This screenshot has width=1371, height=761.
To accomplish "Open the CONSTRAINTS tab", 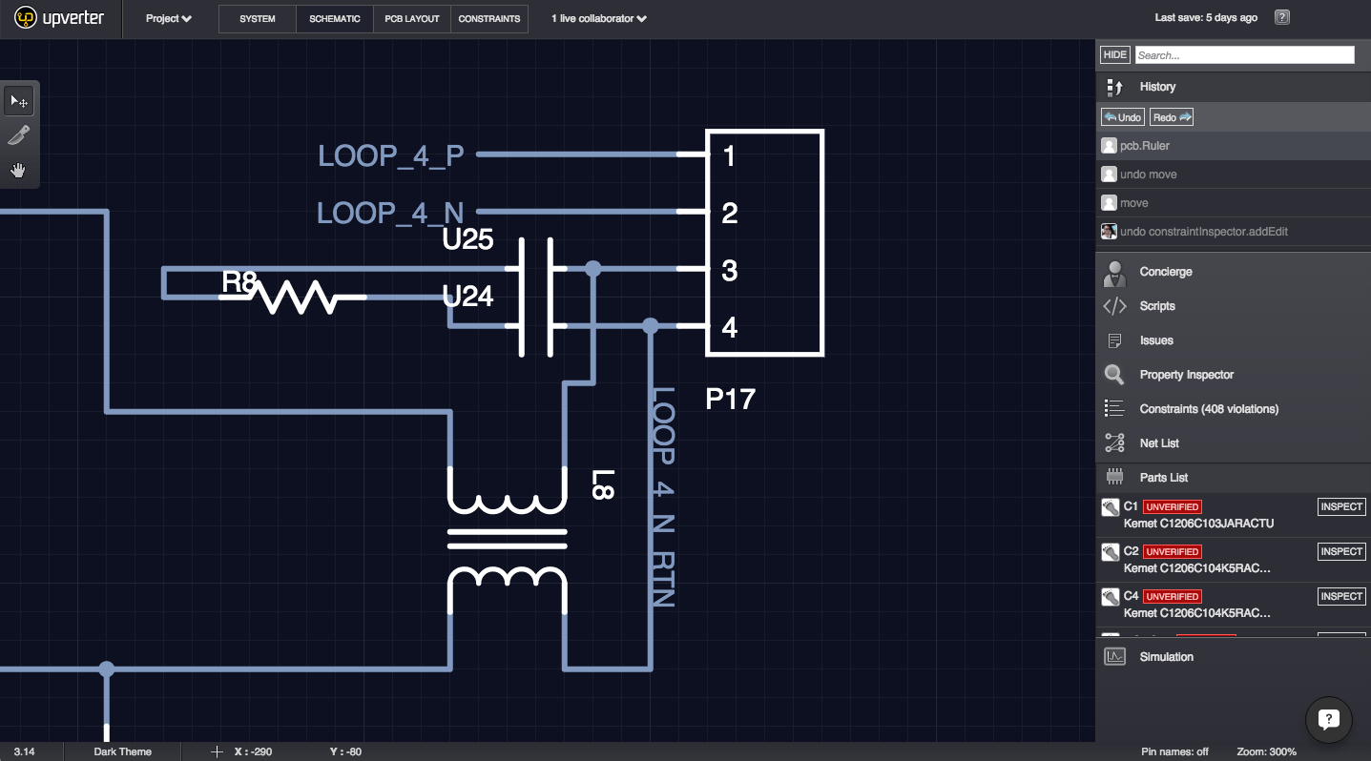I will (489, 18).
